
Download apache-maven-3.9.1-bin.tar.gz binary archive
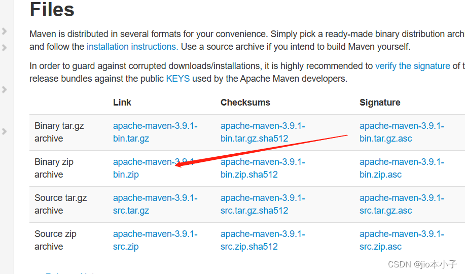[x=155, y=132]
